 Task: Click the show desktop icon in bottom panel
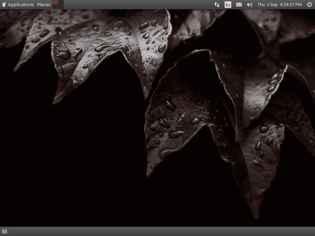tap(5, 232)
